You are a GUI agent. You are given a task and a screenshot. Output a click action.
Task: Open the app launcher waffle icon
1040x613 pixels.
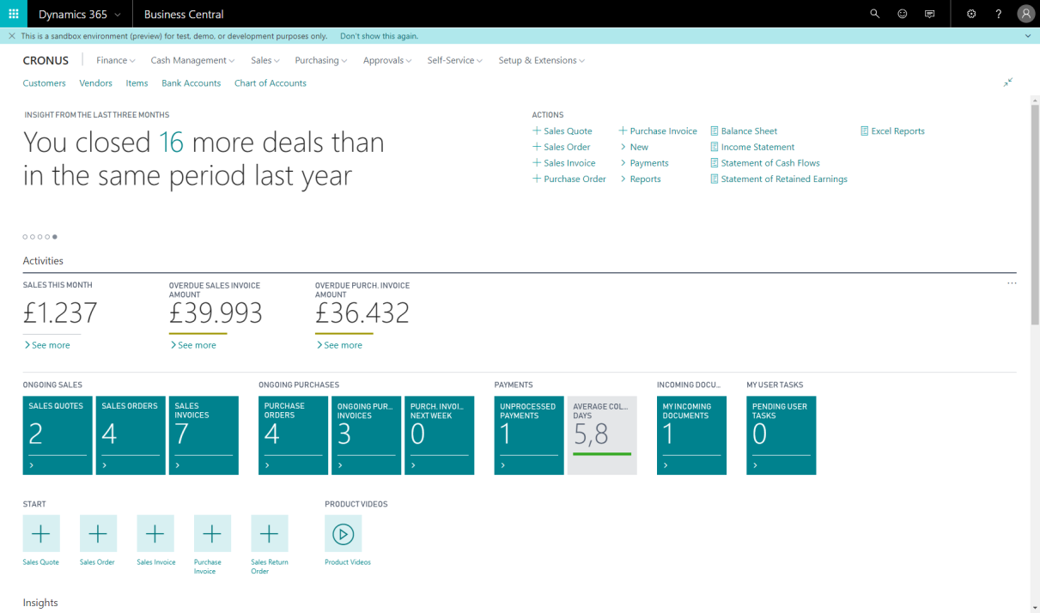coord(14,14)
